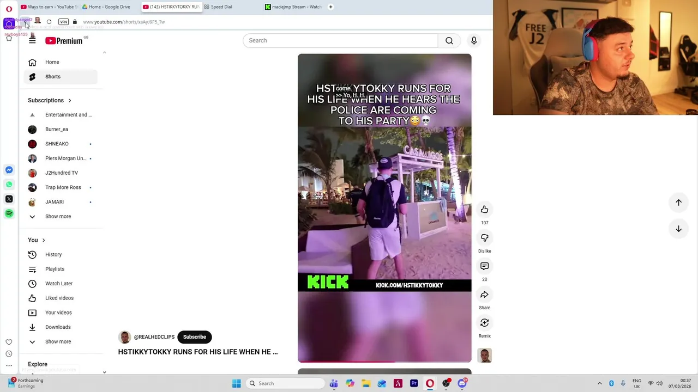
Task: Open comments on the Short
Action: [484, 266]
